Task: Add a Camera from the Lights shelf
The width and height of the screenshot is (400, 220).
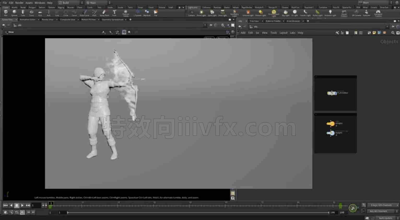Action: point(191,13)
